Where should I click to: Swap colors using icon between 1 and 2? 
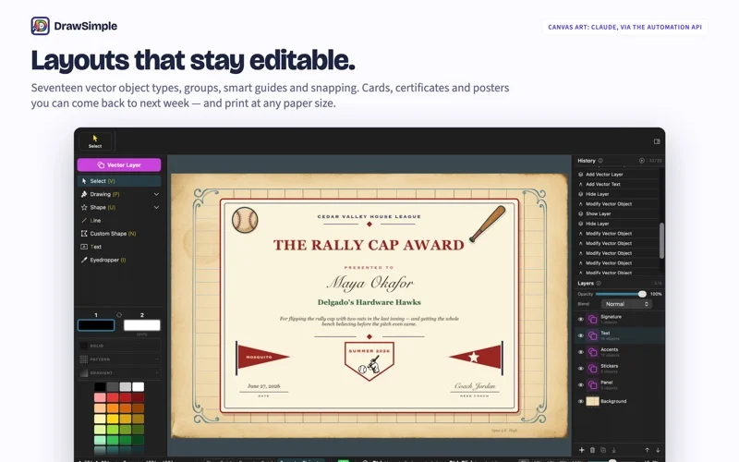click(119, 315)
